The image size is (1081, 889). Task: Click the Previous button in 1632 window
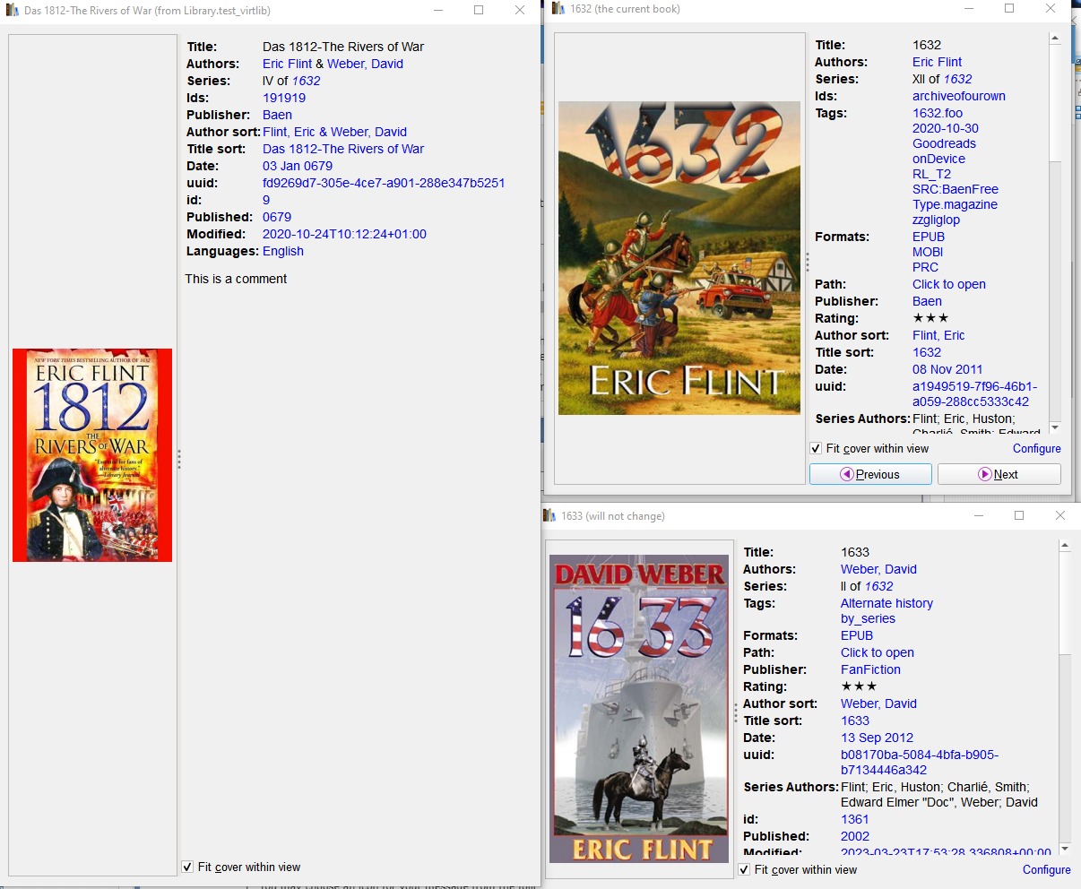coord(870,474)
